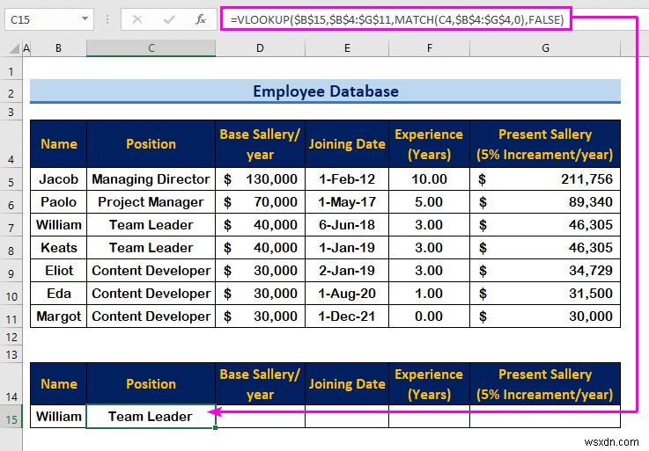Click the Position header in row 4
This screenshot has height=451, width=649.
point(151,144)
